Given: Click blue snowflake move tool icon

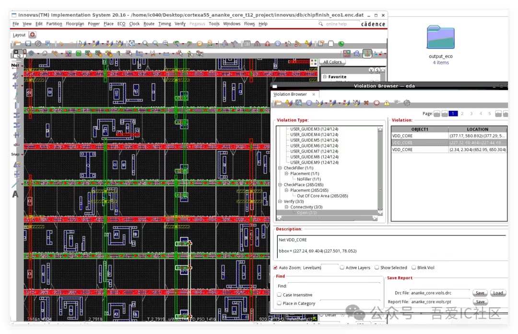Looking at the screenshot, I should [x=31, y=53].
